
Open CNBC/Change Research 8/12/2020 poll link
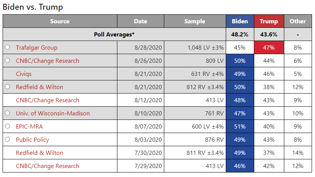tap(47, 100)
